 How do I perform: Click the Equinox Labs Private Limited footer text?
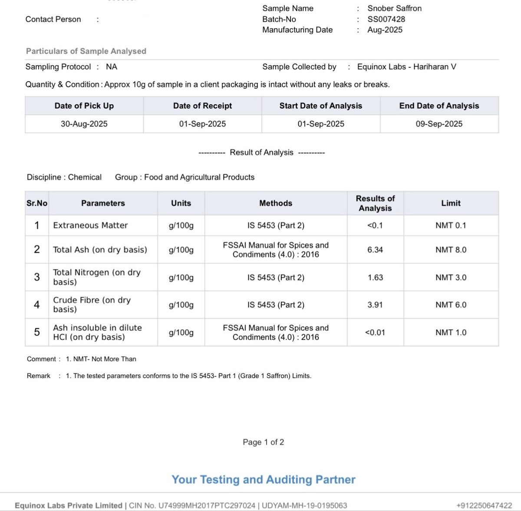tap(69, 505)
